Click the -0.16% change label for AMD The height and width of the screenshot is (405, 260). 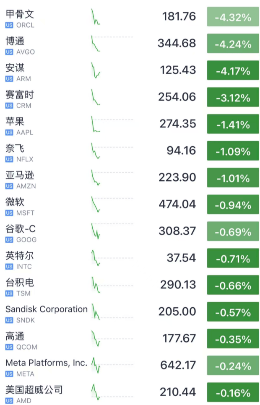[233, 392]
